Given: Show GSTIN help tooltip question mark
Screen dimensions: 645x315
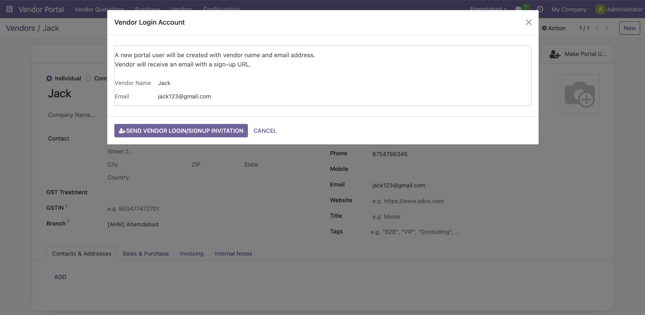Looking at the screenshot, I should pyautogui.click(x=66, y=206).
